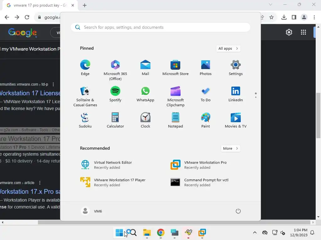Open Microsoft Clipchamp
This screenshot has height=240, width=321.
coord(176,97)
